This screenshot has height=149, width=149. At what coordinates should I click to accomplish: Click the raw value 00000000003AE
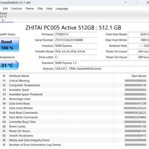pyautogui.click(x=135, y=122)
